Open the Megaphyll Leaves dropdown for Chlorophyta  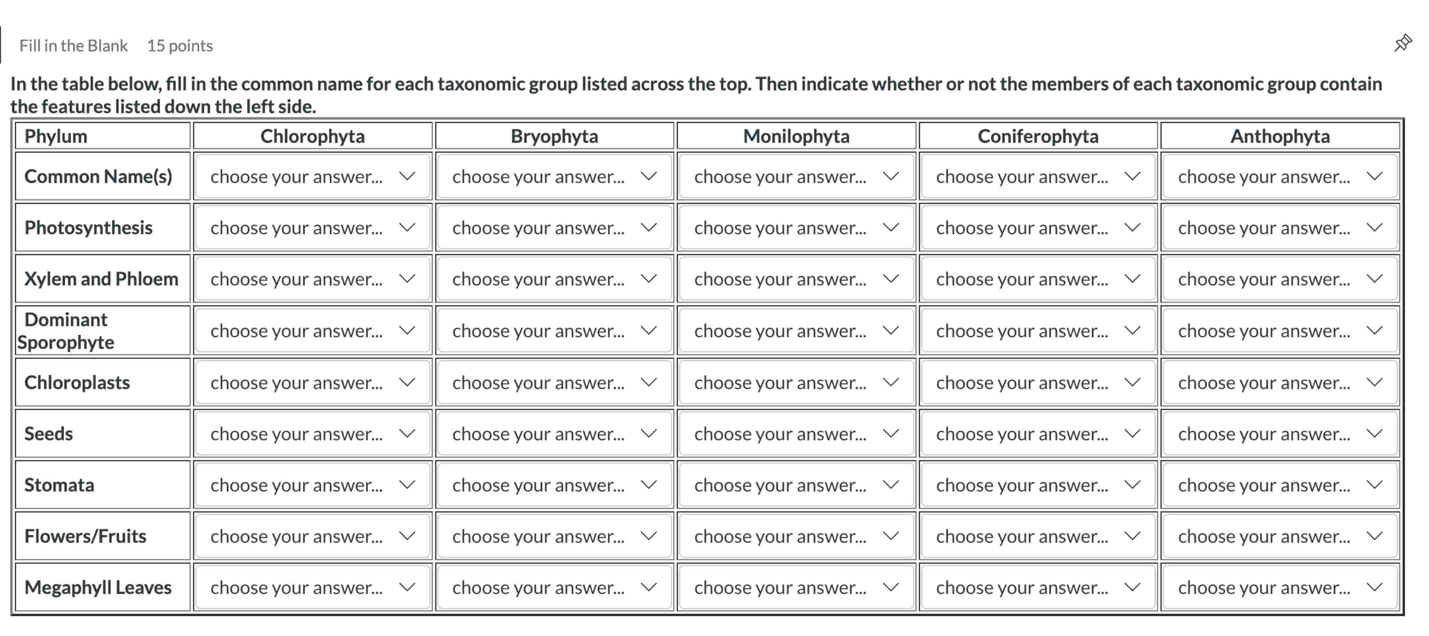[x=312, y=587]
